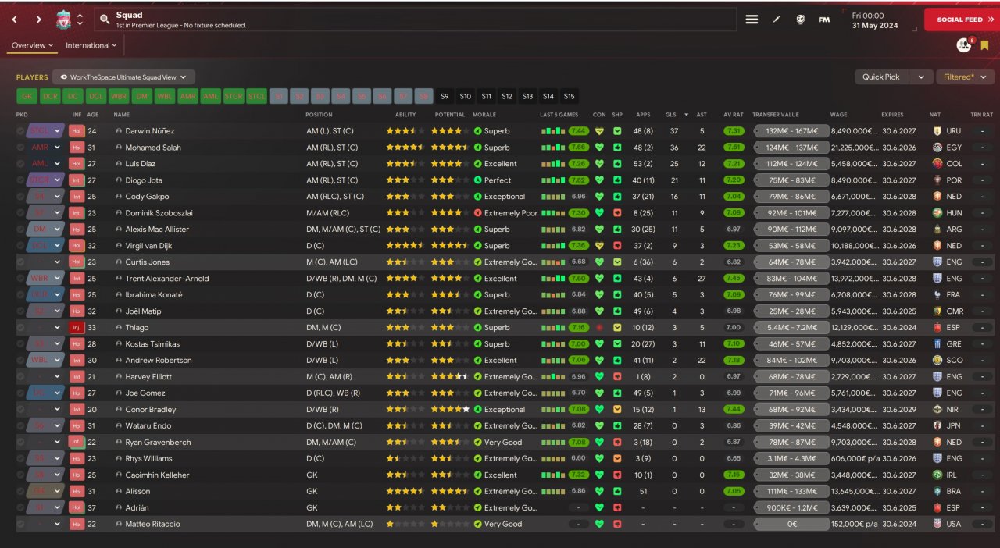Click Thiago's red condition icon
Image resolution: width=1000 pixels, height=548 pixels.
599,328
